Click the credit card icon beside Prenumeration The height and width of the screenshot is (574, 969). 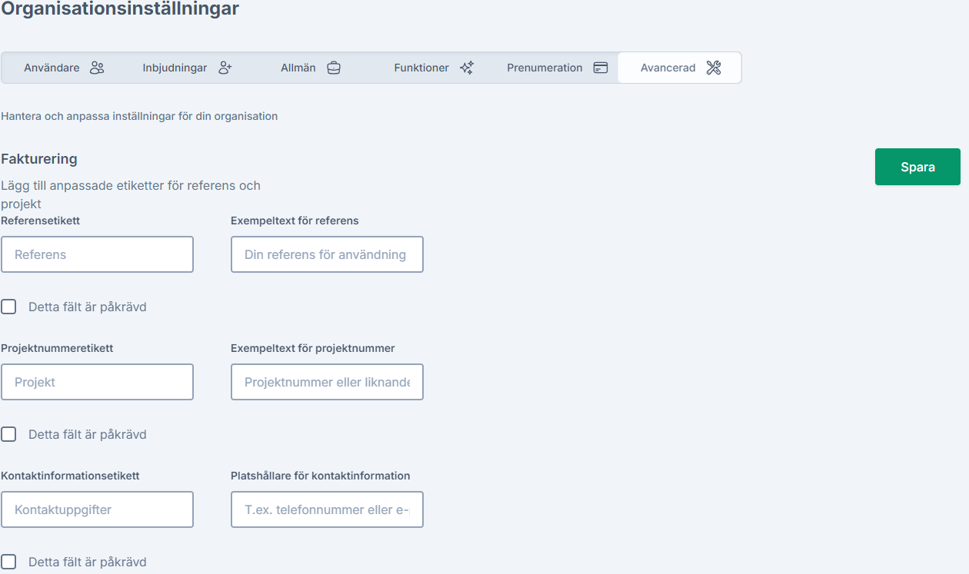(601, 68)
